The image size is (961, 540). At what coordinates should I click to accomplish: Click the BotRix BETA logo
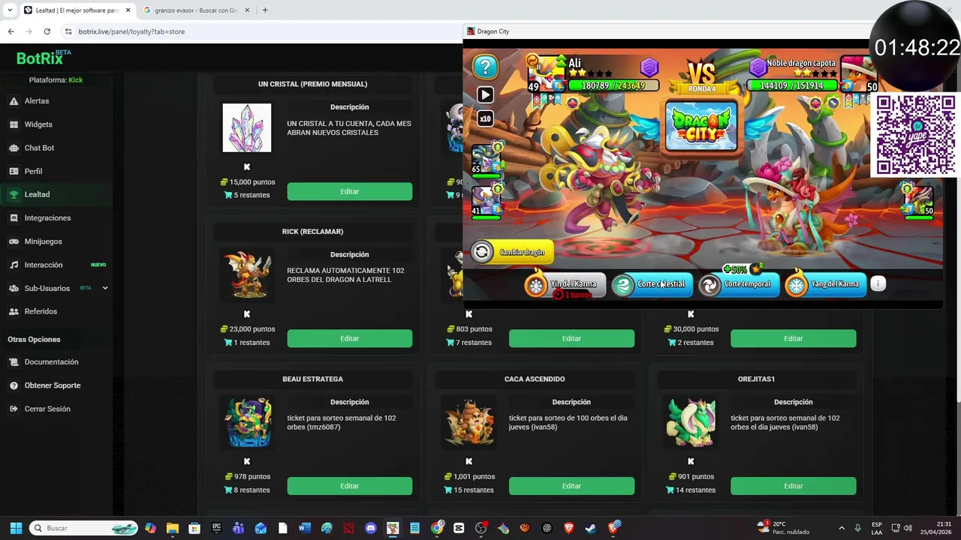point(44,58)
